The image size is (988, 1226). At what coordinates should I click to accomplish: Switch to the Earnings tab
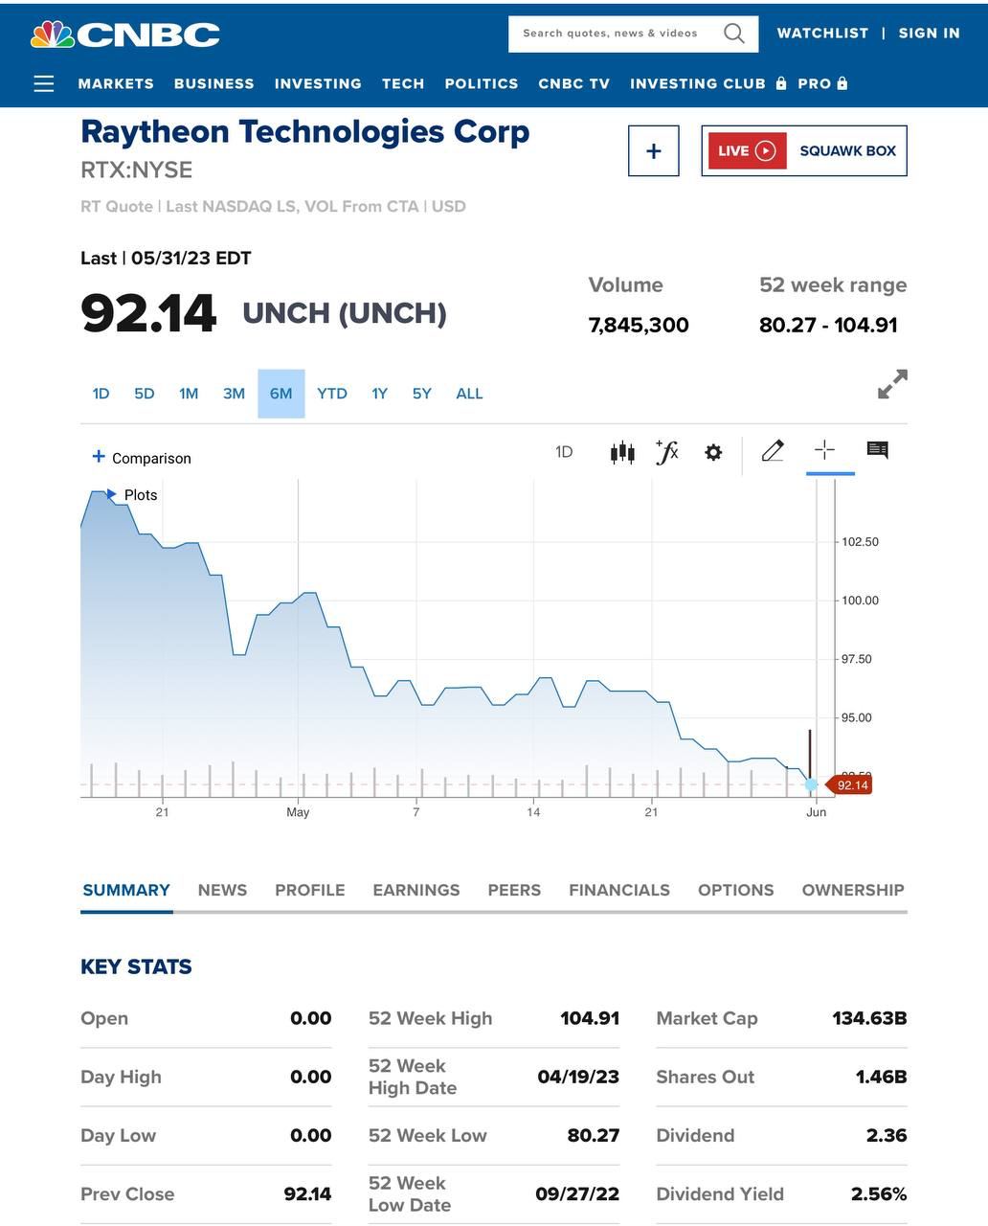[x=416, y=890]
